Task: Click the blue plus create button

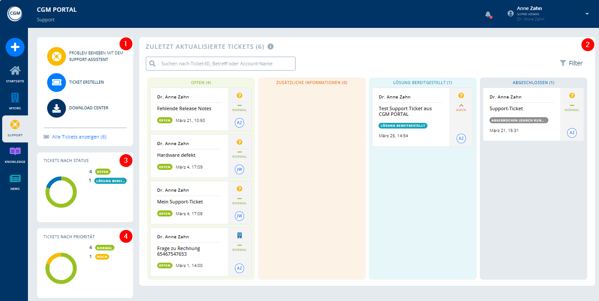Action: pyautogui.click(x=15, y=47)
